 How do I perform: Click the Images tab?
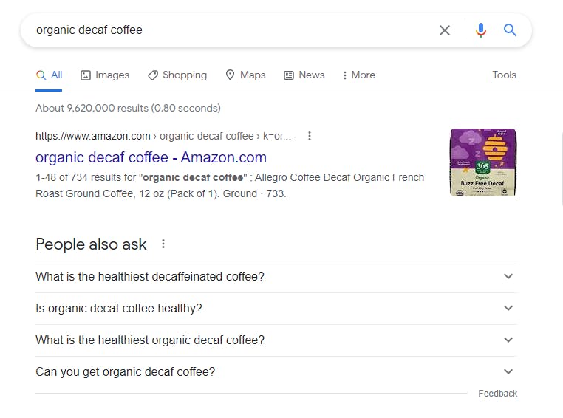click(x=105, y=75)
